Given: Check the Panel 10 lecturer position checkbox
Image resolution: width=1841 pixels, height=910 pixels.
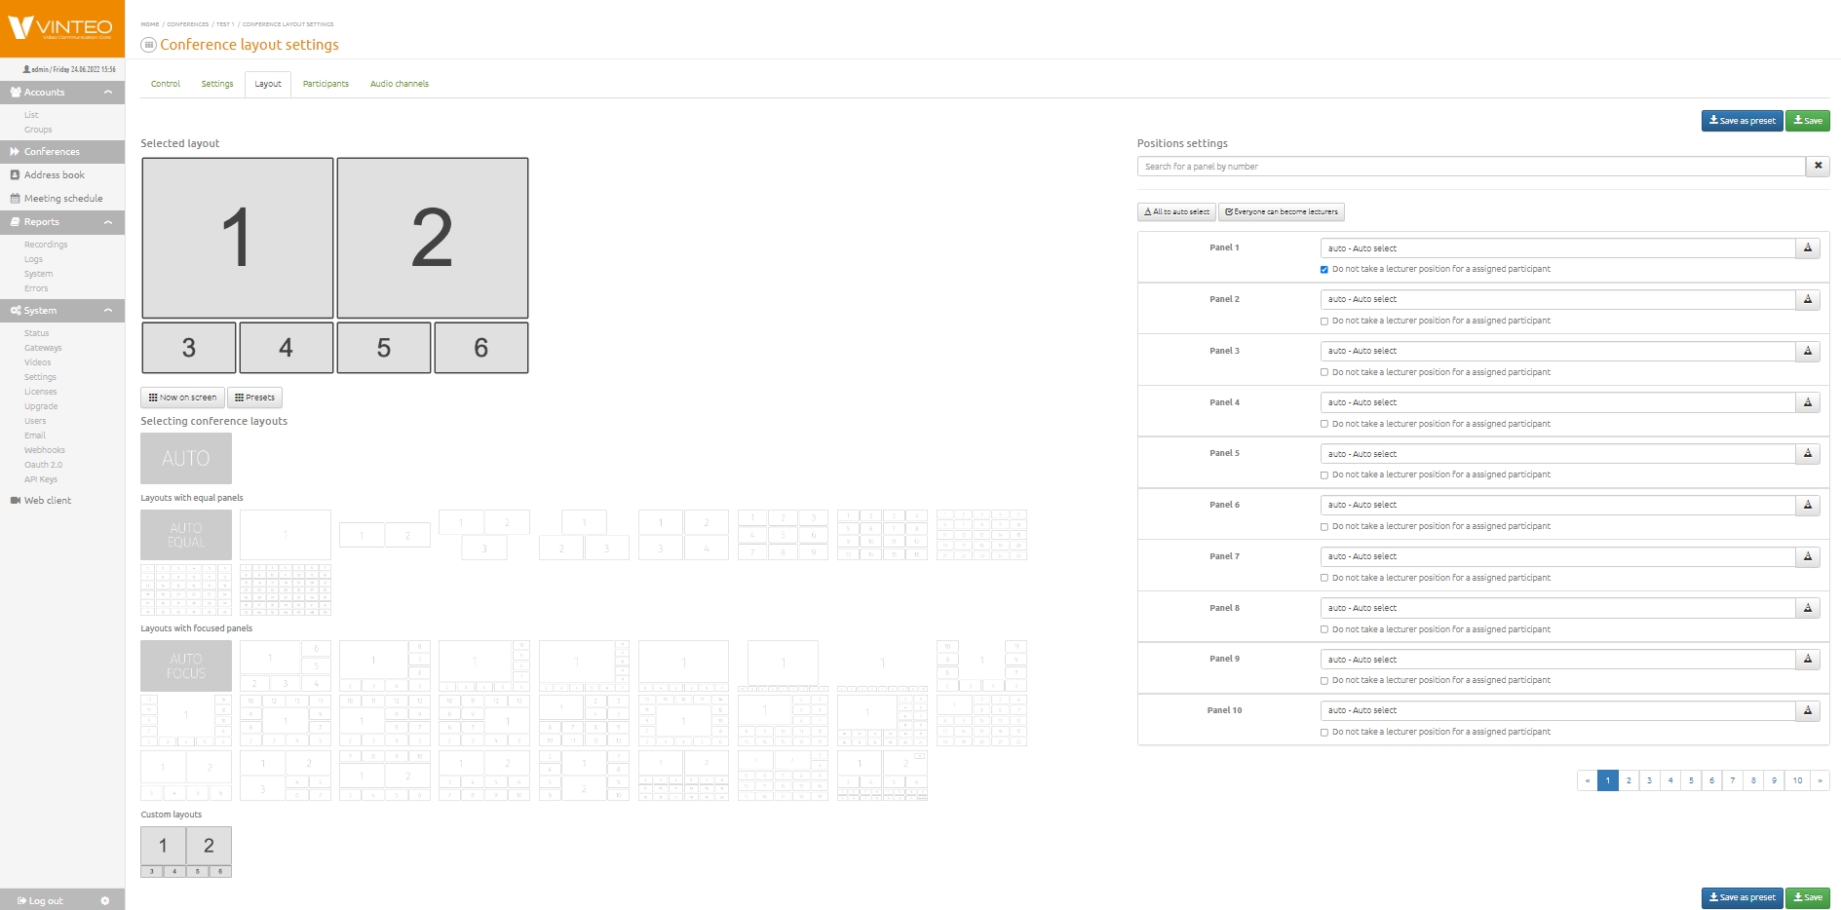Looking at the screenshot, I should pos(1324,733).
